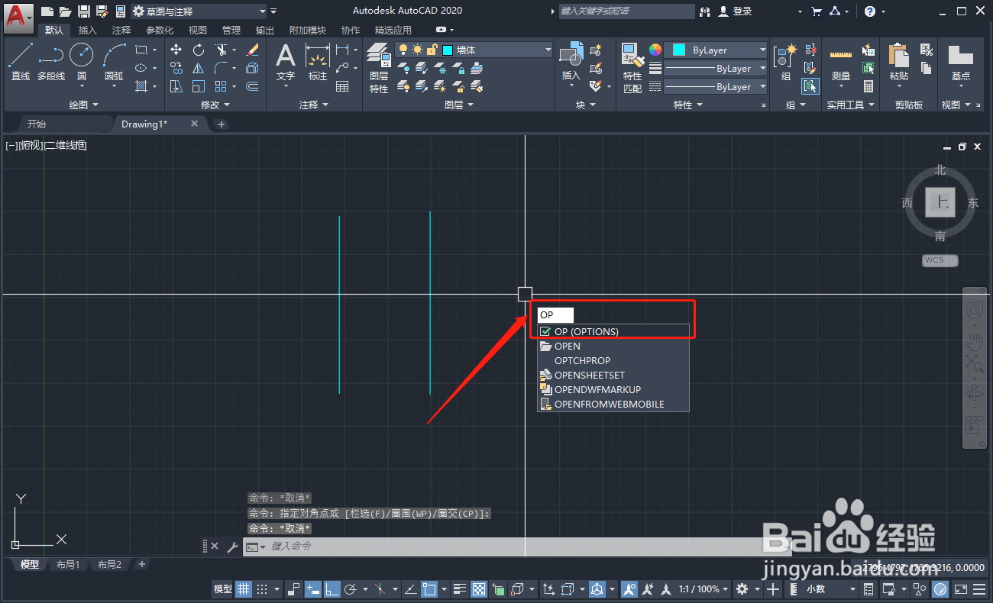This screenshot has height=603, width=993.
Task: Open the lineweight ByLayer dropdown
Action: click(716, 68)
